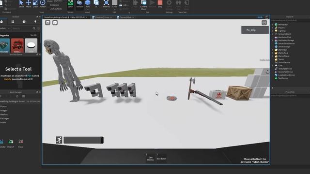Click the sprint running-man icon
This screenshot has width=310, height=174.
coord(59,140)
